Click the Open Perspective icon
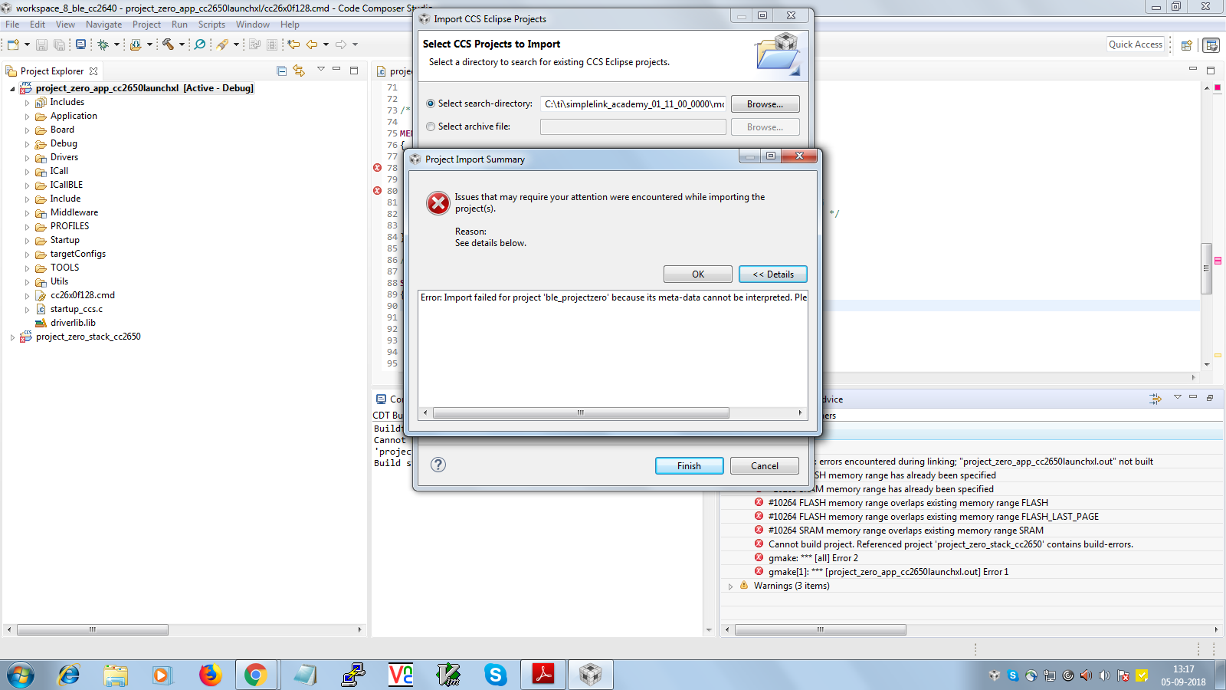 coord(1186,45)
